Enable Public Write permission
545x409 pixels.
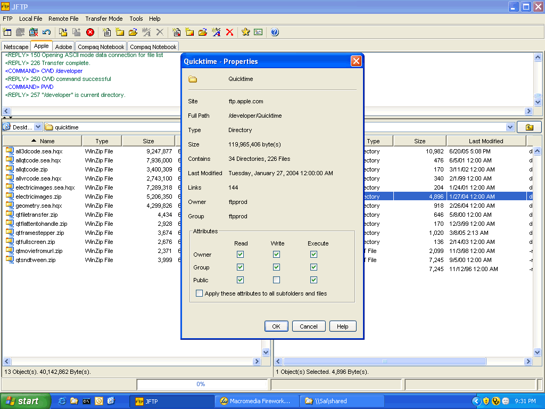pos(276,280)
